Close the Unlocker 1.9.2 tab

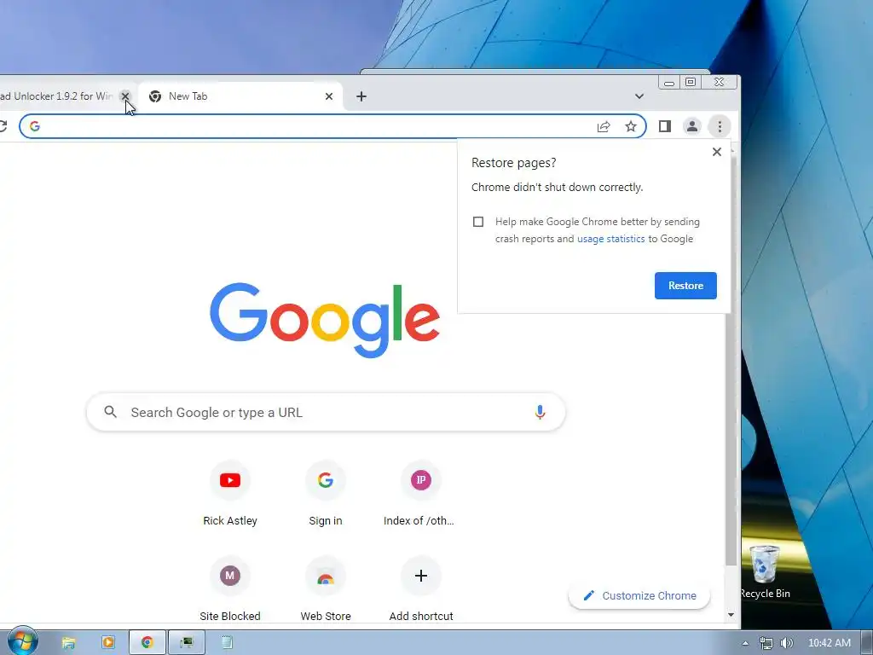coord(125,96)
